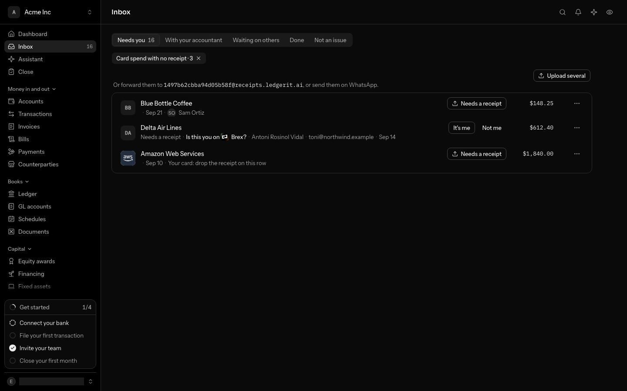The width and height of the screenshot is (627, 391).
Task: Open Equity awards in the sidebar
Action: click(x=50, y=261)
